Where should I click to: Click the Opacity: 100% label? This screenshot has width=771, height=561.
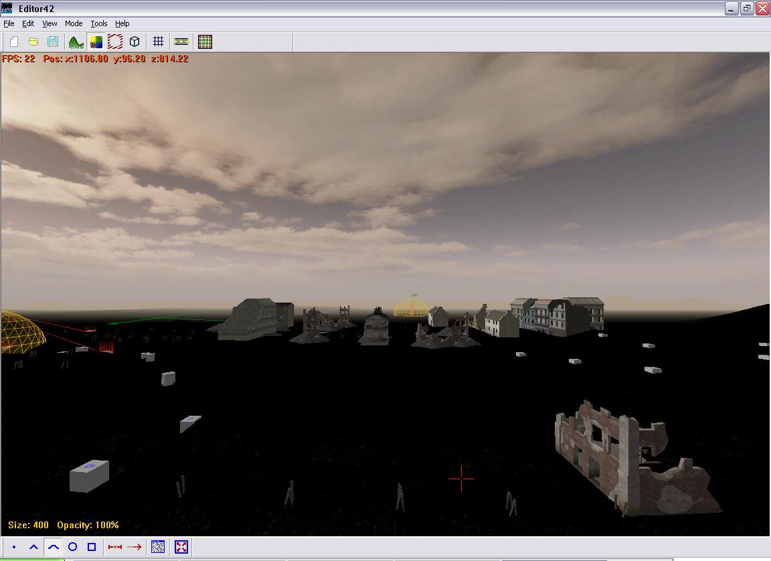pos(88,525)
